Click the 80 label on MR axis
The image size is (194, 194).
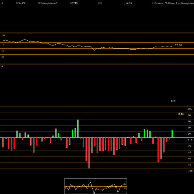pos(189,115)
